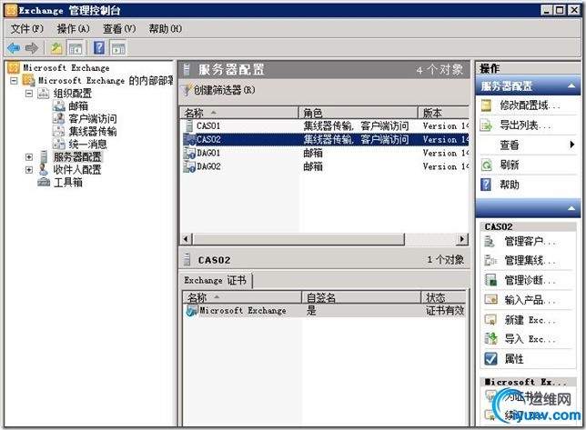Screen dimensions: 586x430
Task: Select the DAG02 server row
Action: click(325, 166)
